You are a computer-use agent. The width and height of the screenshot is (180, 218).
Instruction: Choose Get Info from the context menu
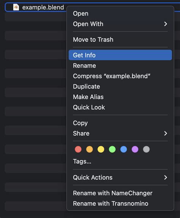click(x=120, y=55)
